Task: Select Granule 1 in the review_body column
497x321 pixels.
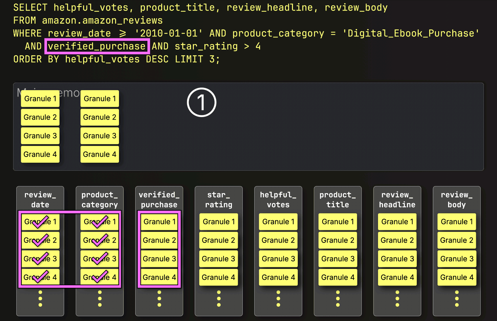Action: point(457,222)
